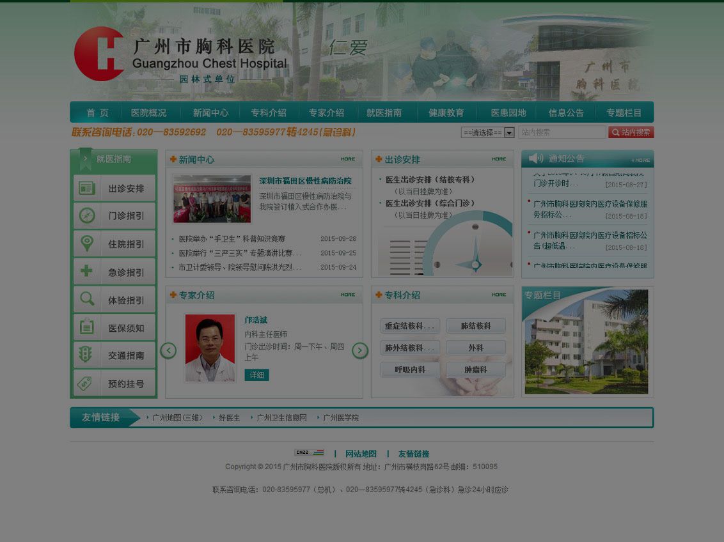
Task: Open 医生出诊安排（结核专科）link
Action: coord(430,180)
